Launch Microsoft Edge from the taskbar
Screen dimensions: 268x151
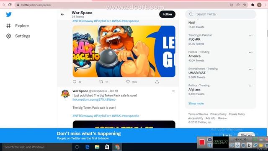(x=87, y=147)
